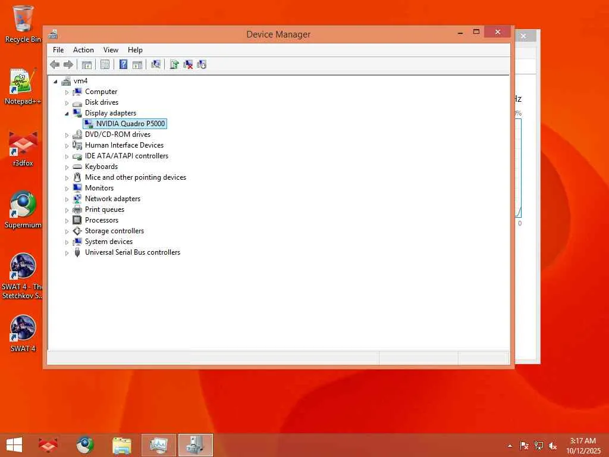Open the View menu
Viewport: 609px width, 457px height.
point(111,50)
